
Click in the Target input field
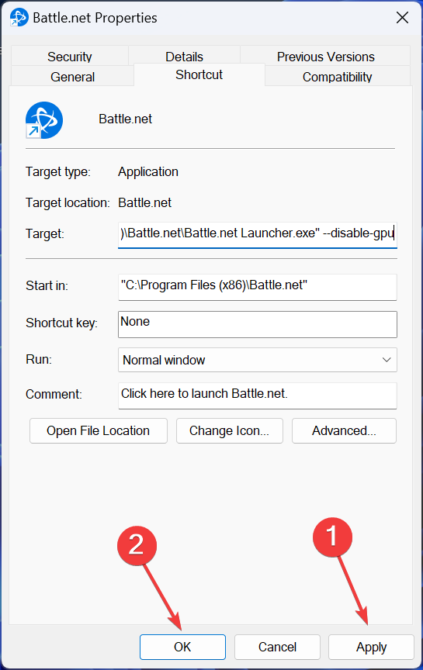point(258,234)
